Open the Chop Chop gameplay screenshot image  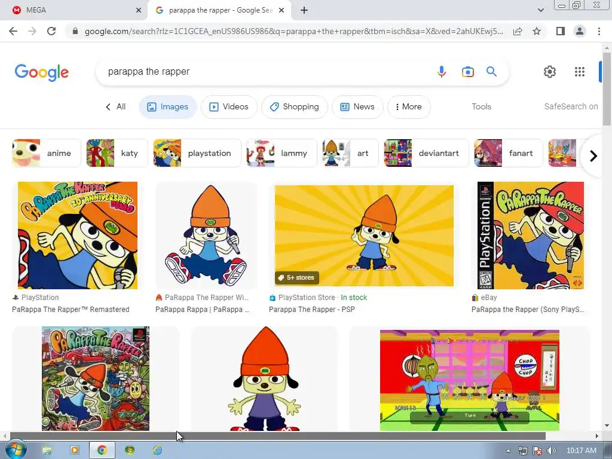coord(470,381)
